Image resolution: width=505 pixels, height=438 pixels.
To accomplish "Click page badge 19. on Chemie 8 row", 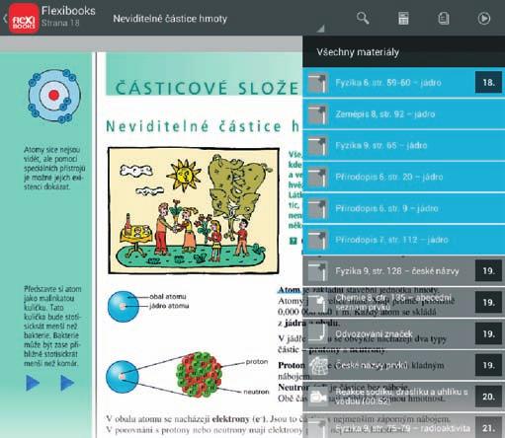I will click(488, 302).
